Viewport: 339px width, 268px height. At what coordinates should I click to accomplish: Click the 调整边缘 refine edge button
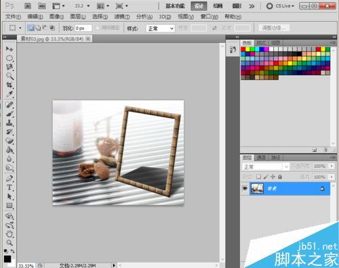tap(274, 28)
